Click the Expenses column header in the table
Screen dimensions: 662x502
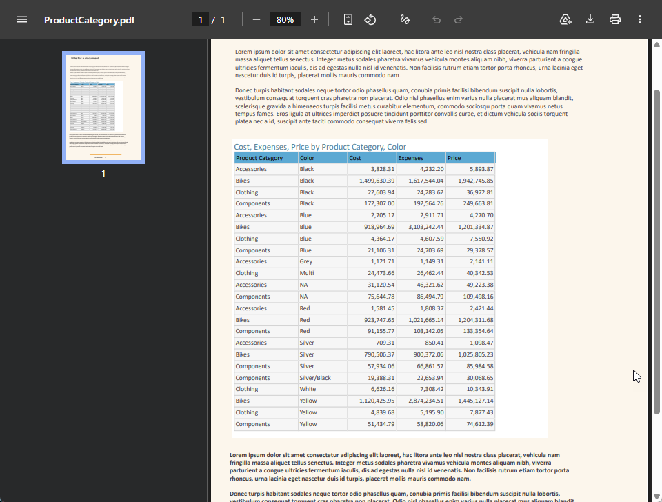(411, 158)
